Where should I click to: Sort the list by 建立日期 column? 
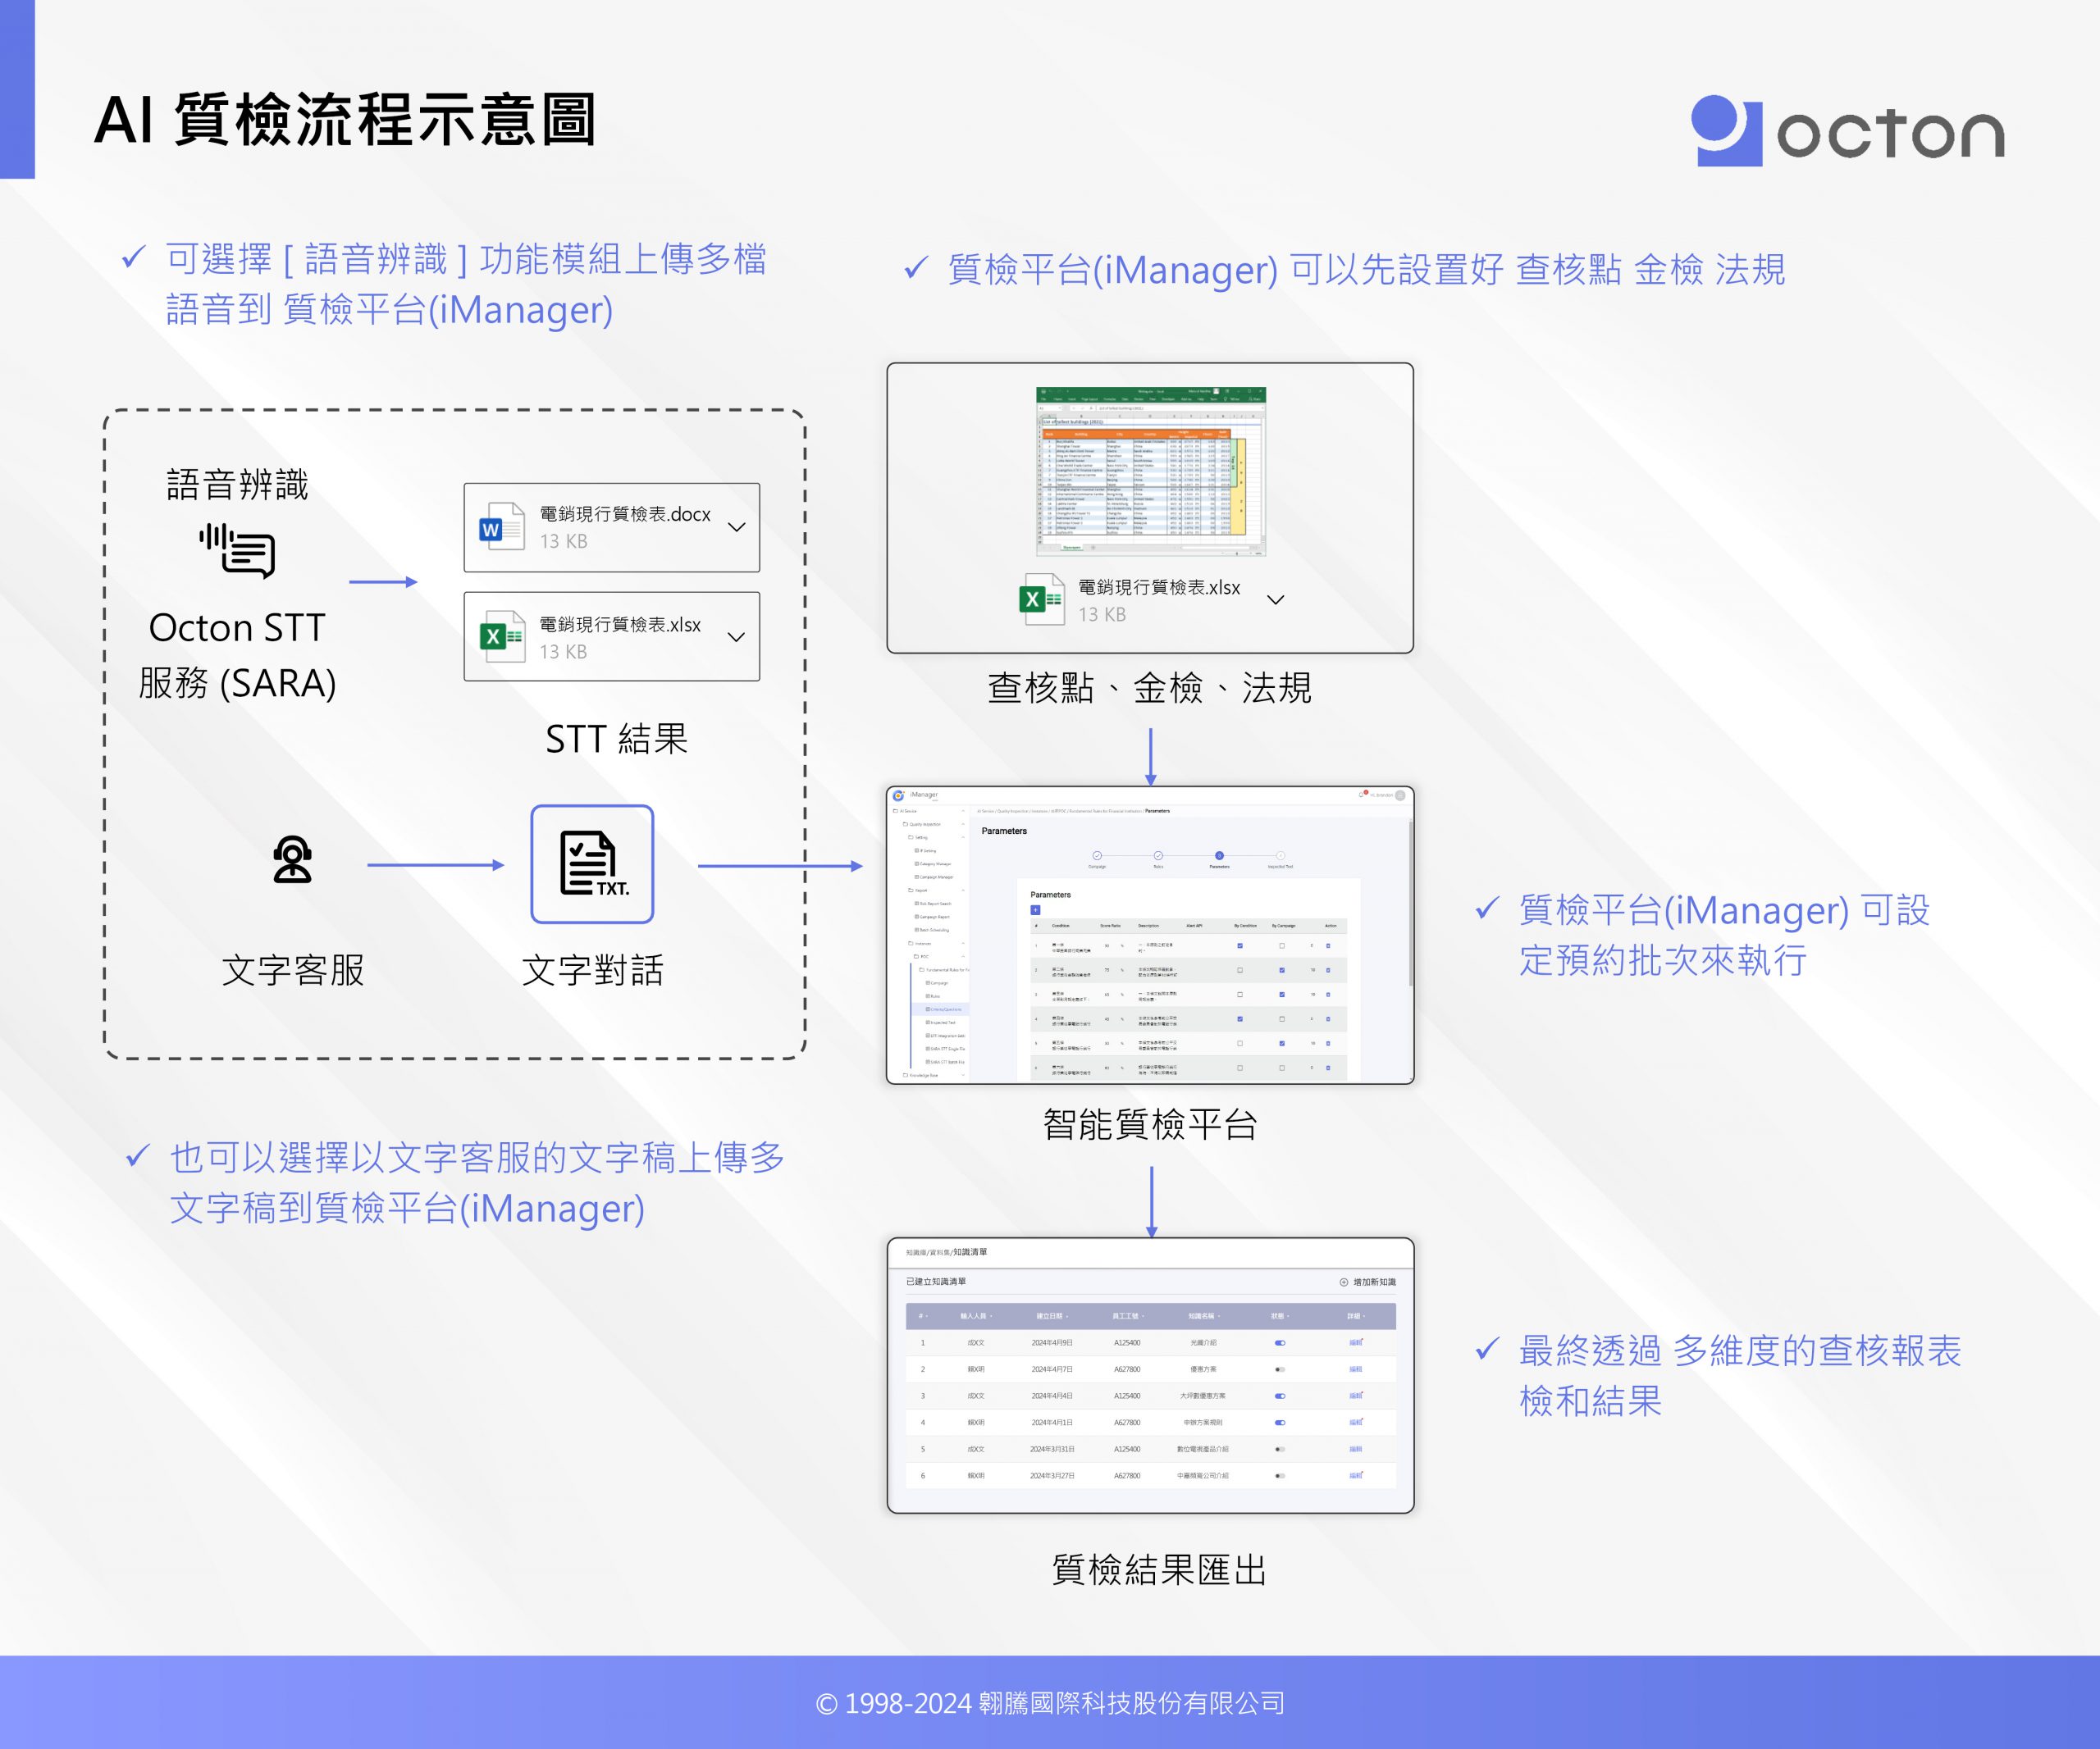click(1052, 1316)
